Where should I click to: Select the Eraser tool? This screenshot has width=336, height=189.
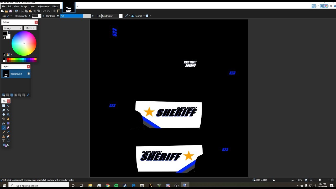coord(8,128)
